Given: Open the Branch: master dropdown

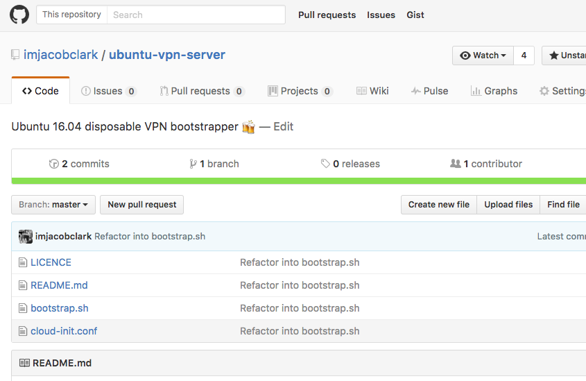Looking at the screenshot, I should [x=53, y=205].
